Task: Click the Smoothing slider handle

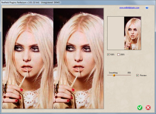Action: 114,75
